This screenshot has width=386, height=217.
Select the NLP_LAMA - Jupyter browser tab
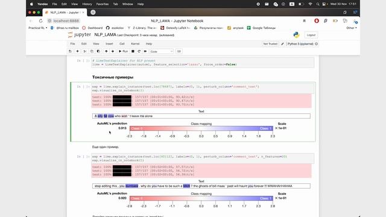[65, 12]
